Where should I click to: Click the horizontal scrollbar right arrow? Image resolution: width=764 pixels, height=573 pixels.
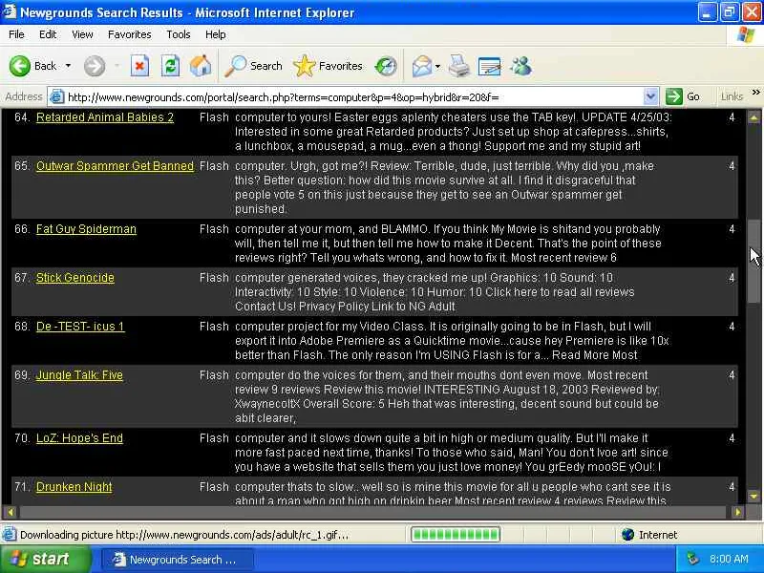tap(737, 512)
